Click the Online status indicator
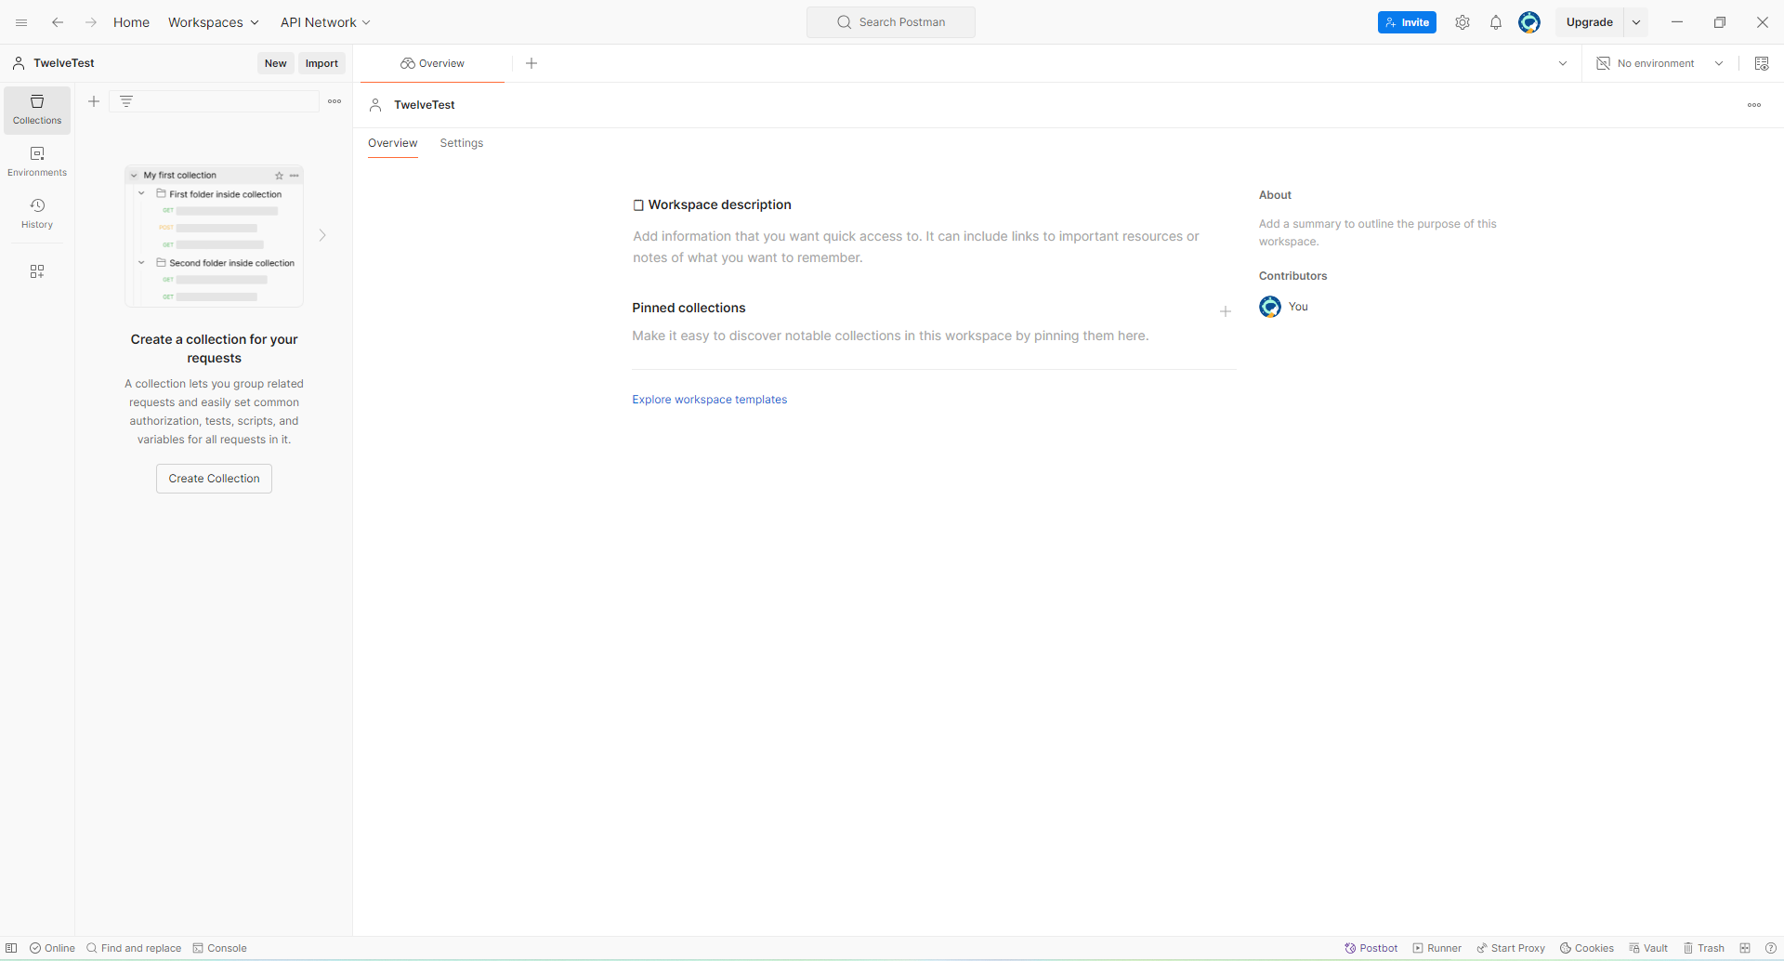Screen dimensions: 1784x961 52,948
